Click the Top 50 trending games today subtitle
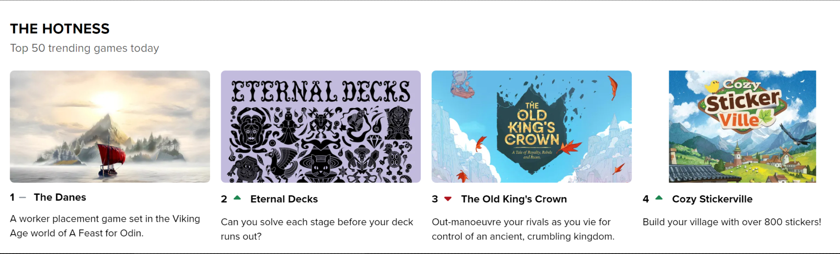 coord(84,48)
